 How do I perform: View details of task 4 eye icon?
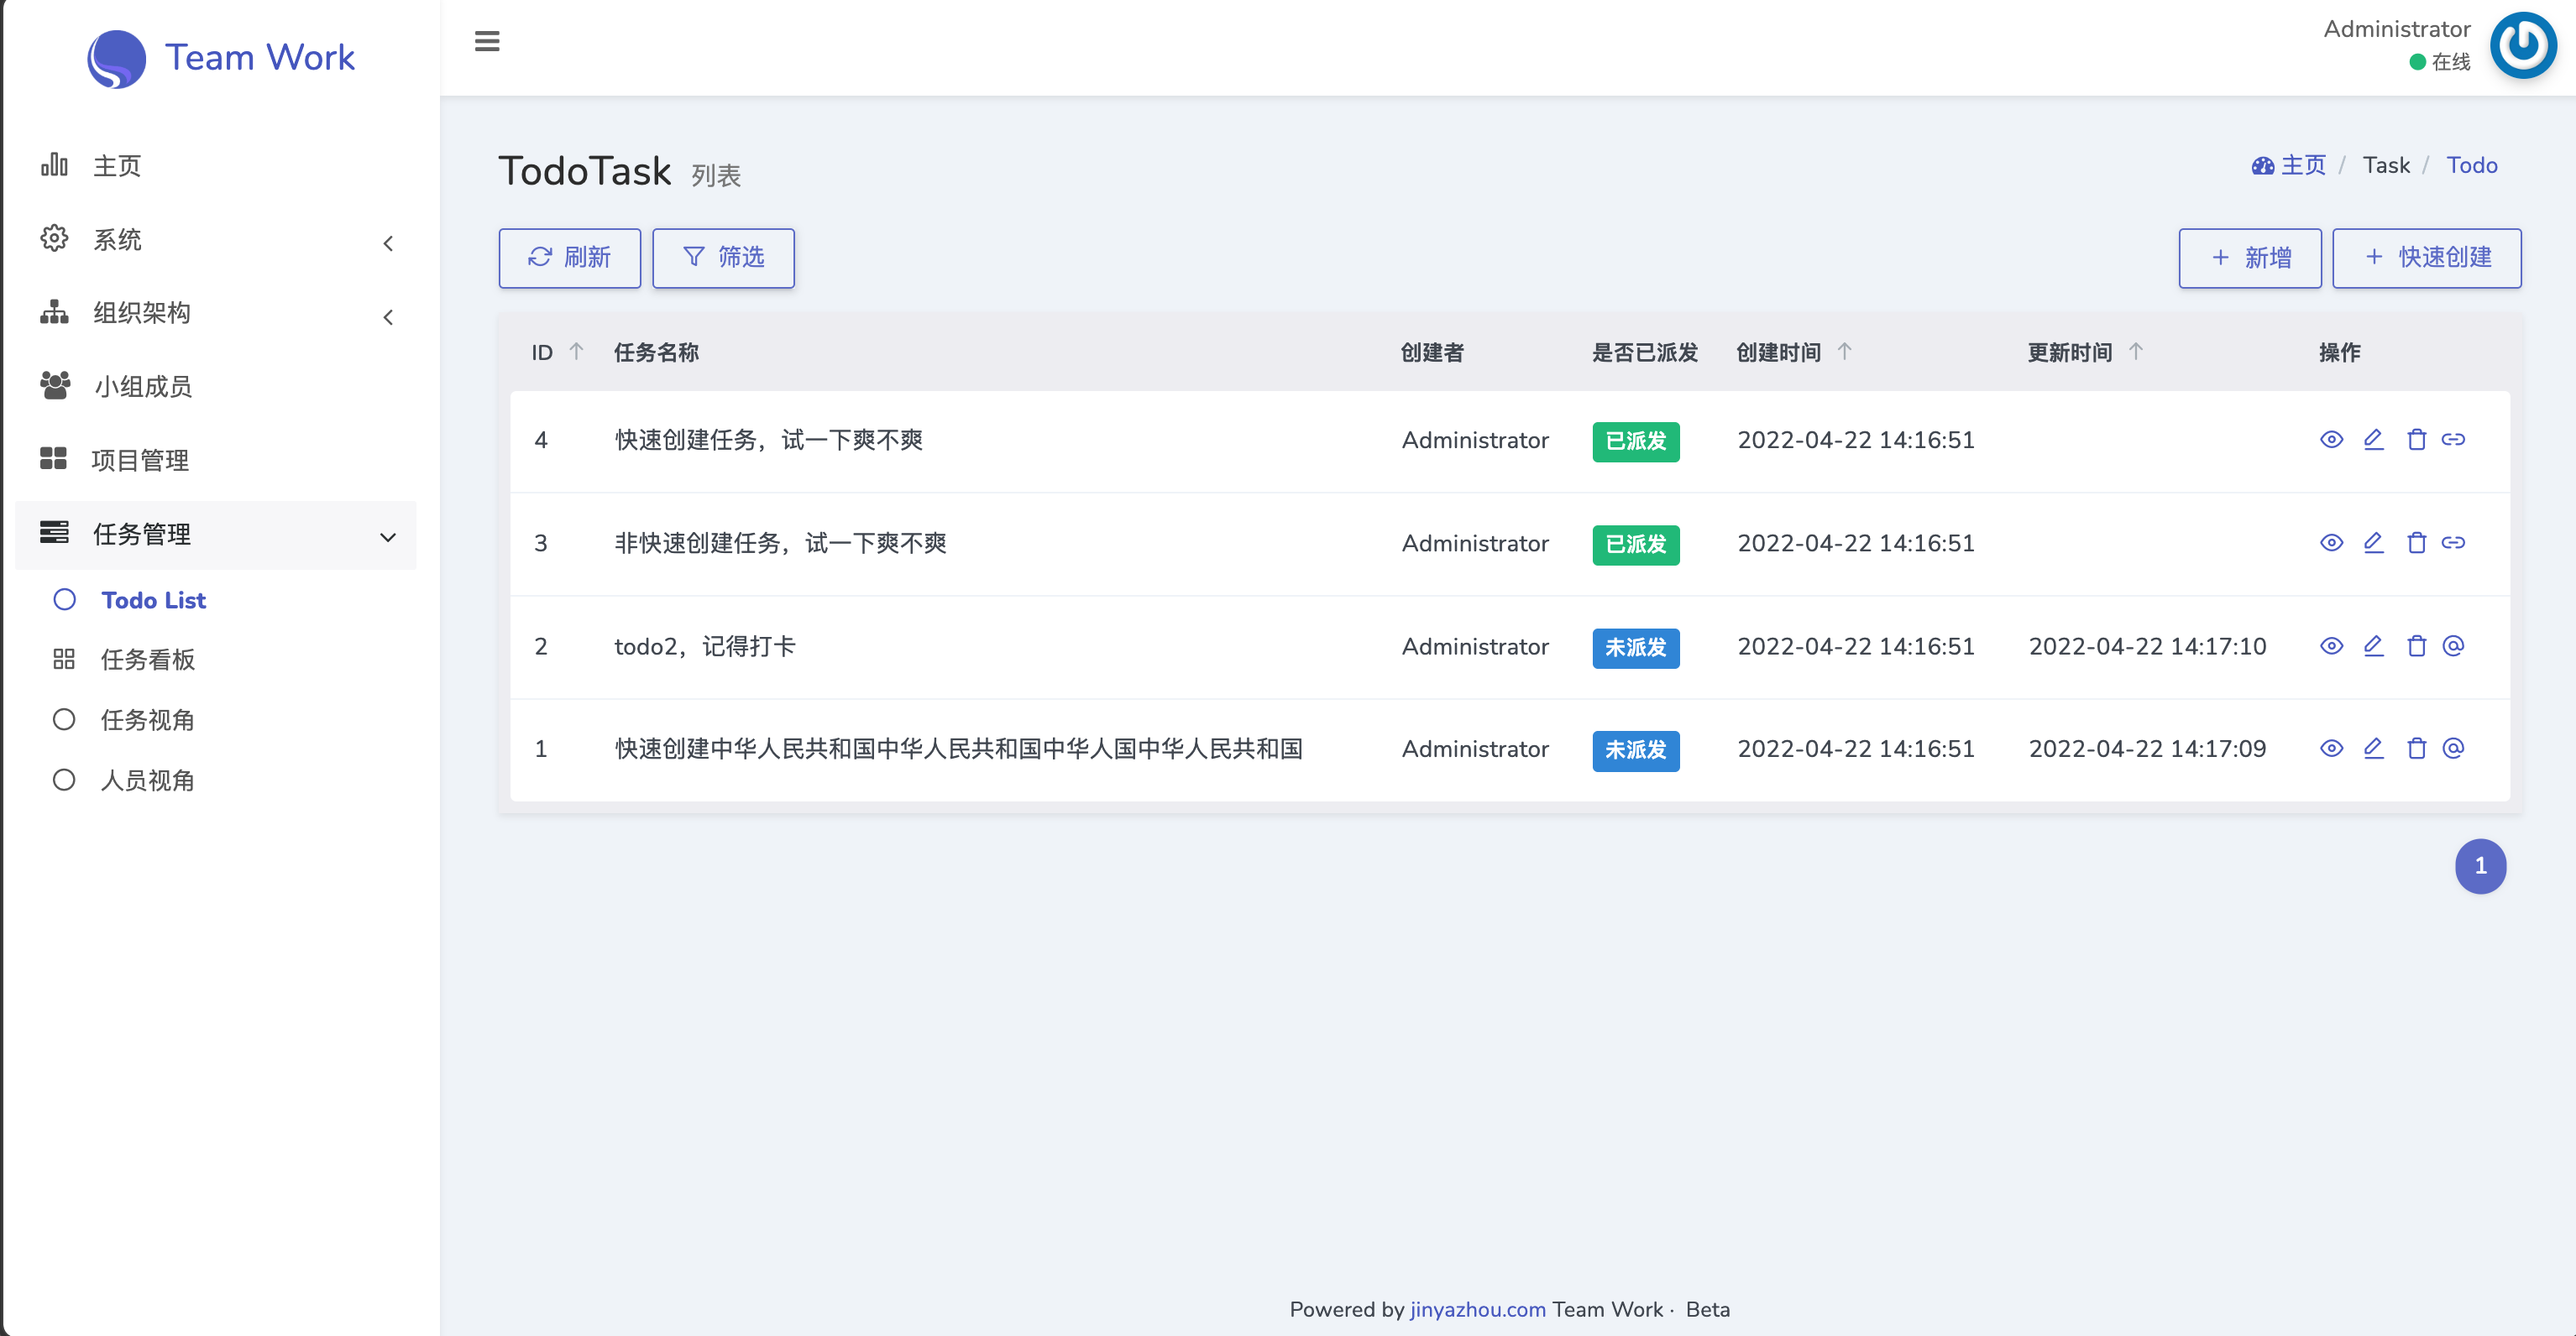coord(2331,440)
